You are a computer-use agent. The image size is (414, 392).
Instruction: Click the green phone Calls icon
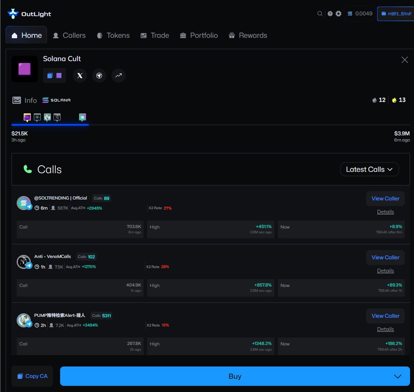pos(28,169)
